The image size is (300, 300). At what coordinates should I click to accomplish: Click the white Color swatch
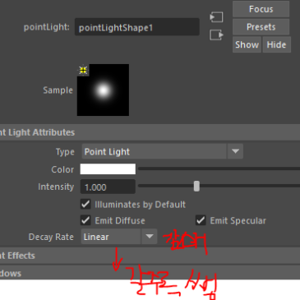click(x=108, y=169)
